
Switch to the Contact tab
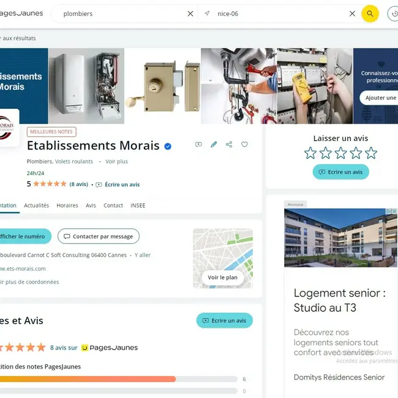[113, 205]
